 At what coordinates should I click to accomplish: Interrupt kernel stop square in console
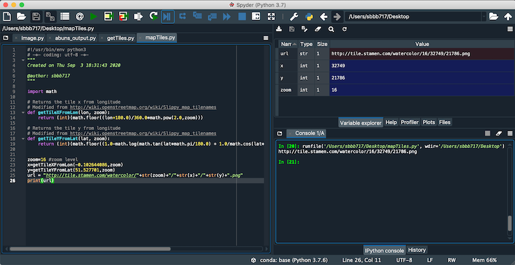coord(487,134)
